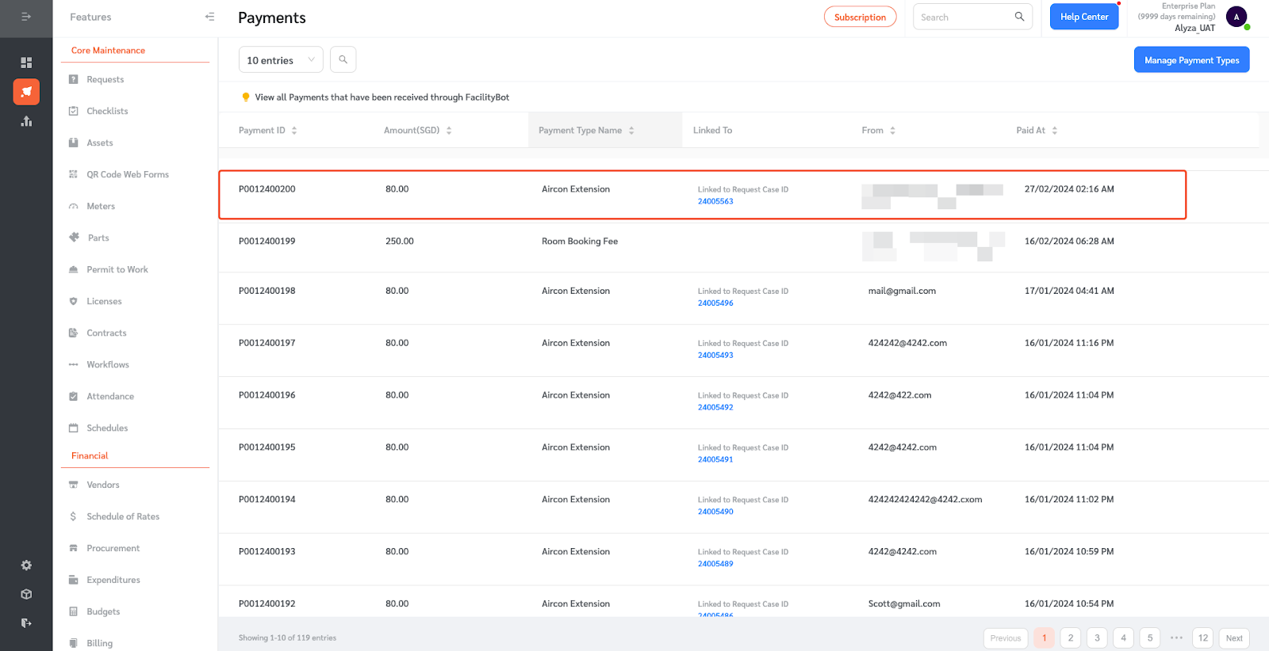Click the Permit to Work icon
1269x651 pixels.
point(74,269)
